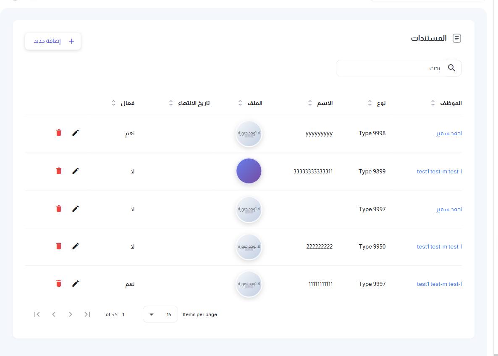Viewport: 498px width, 356px height.
Task: Click the name cell 11111111111
Action: pyautogui.click(x=320, y=284)
